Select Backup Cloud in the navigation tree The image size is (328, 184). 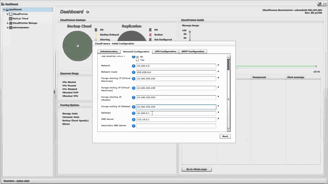click(x=20, y=19)
